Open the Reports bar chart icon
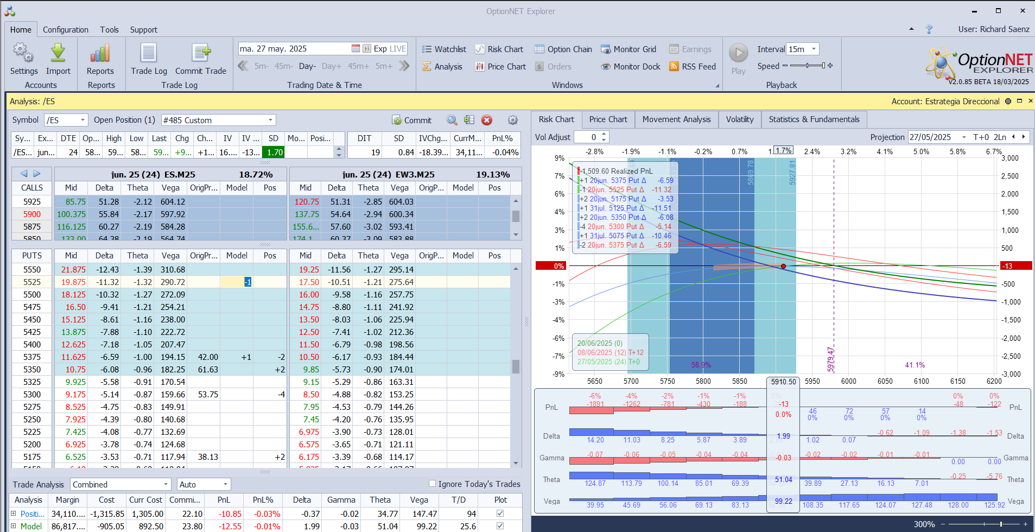The image size is (1035, 532). point(100,53)
